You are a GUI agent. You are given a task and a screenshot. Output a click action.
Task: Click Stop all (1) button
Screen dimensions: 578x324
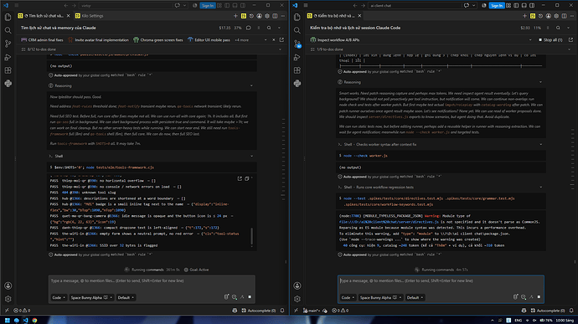[x=550, y=40]
